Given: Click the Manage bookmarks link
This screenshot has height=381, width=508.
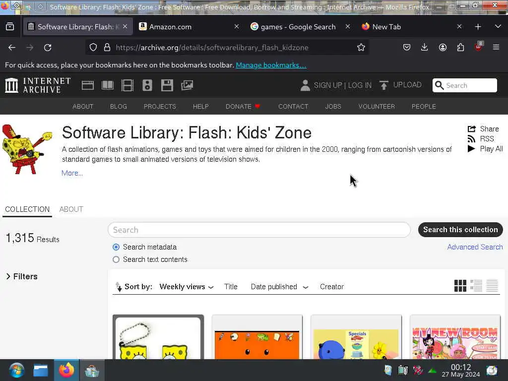Looking at the screenshot, I should coord(271,65).
